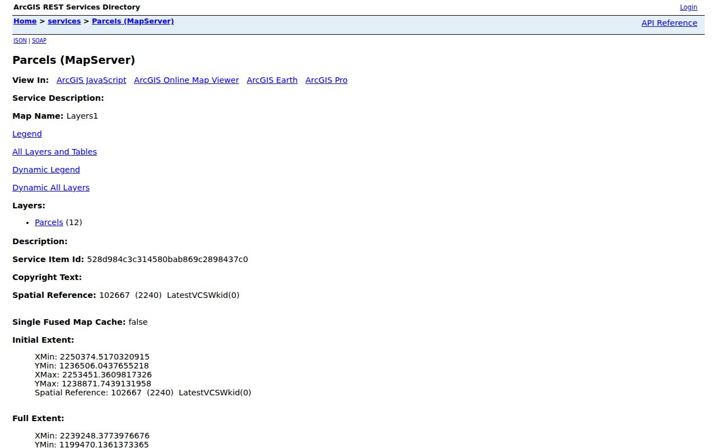Click the Dynamic Legend link
The width and height of the screenshot is (717, 448).
[46, 170]
